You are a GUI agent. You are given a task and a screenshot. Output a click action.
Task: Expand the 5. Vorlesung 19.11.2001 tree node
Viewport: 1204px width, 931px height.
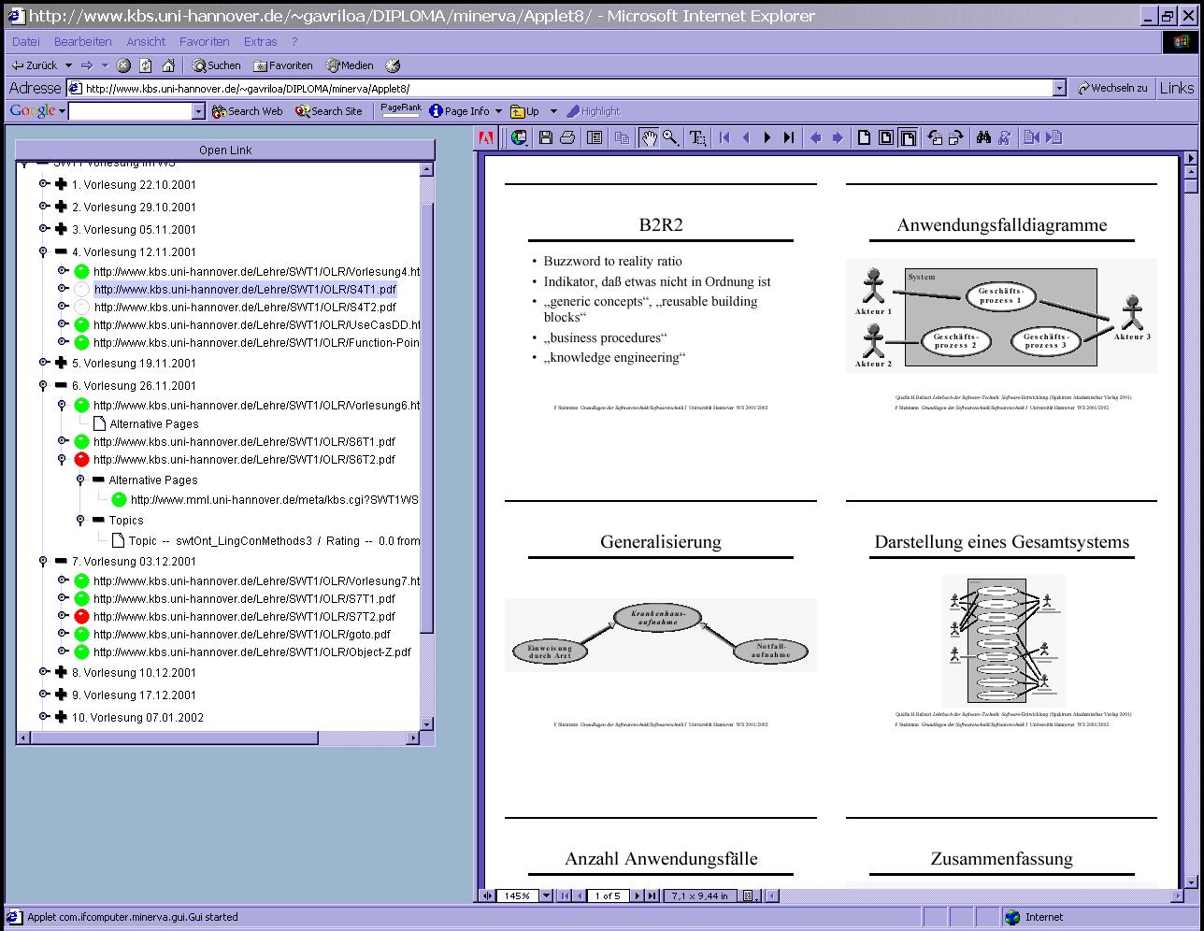coord(60,363)
